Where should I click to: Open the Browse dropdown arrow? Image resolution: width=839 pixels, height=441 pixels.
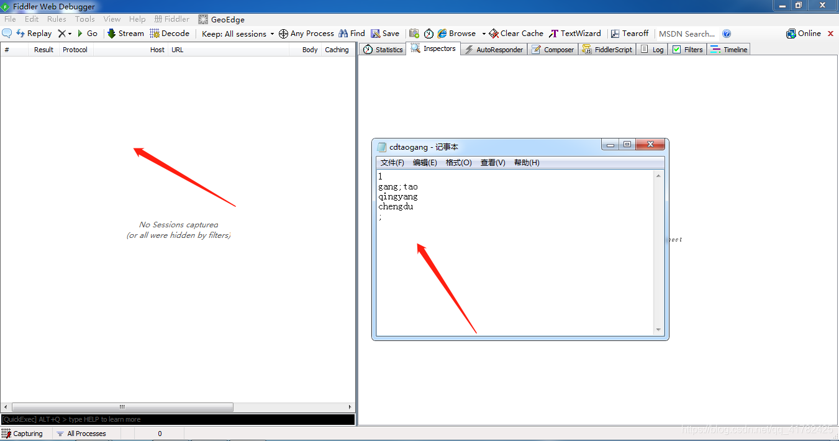coord(484,34)
